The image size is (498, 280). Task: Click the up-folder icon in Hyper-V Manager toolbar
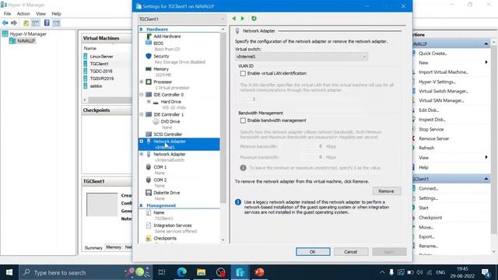point(26,23)
